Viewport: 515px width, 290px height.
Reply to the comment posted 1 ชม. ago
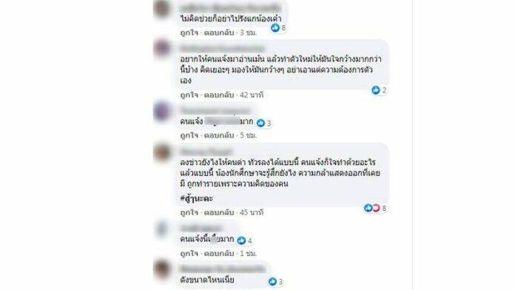(219, 254)
